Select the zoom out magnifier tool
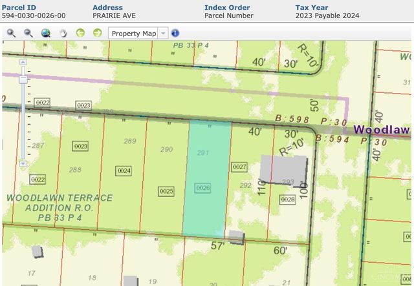The height and width of the screenshot is (286, 414). coord(28,33)
